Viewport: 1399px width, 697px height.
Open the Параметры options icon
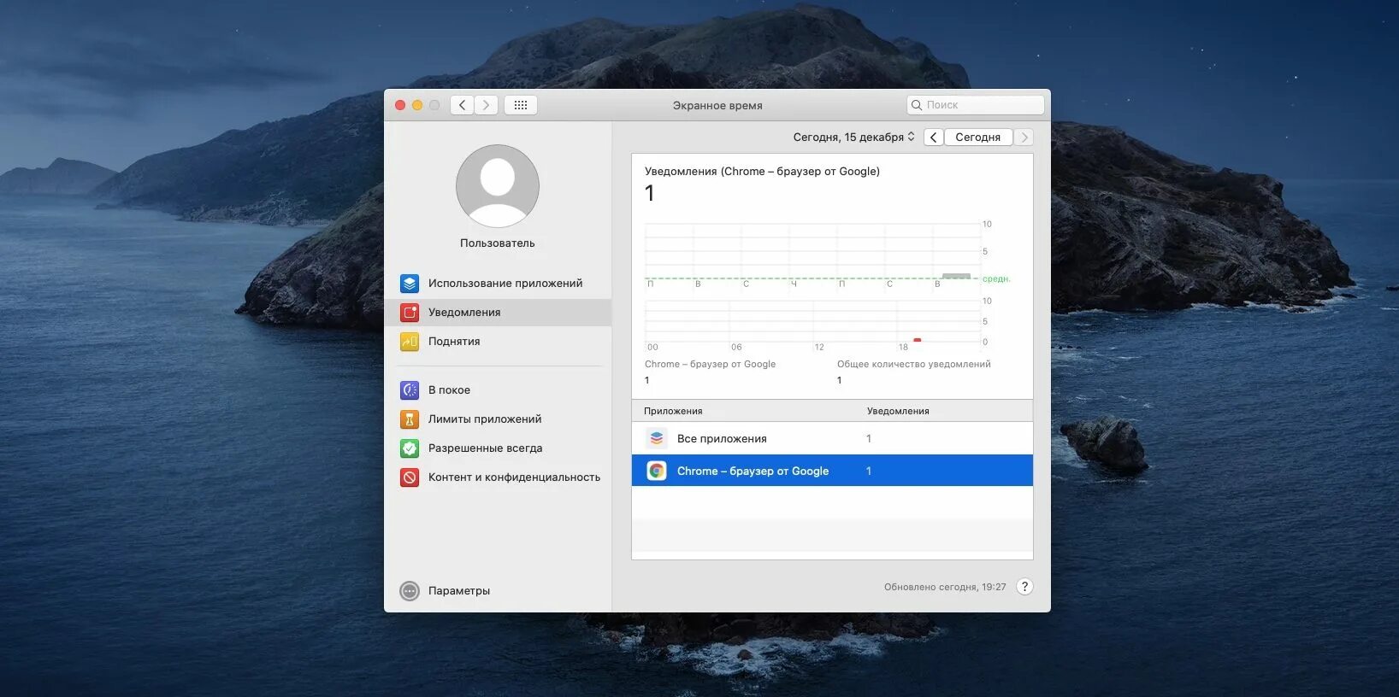click(410, 590)
